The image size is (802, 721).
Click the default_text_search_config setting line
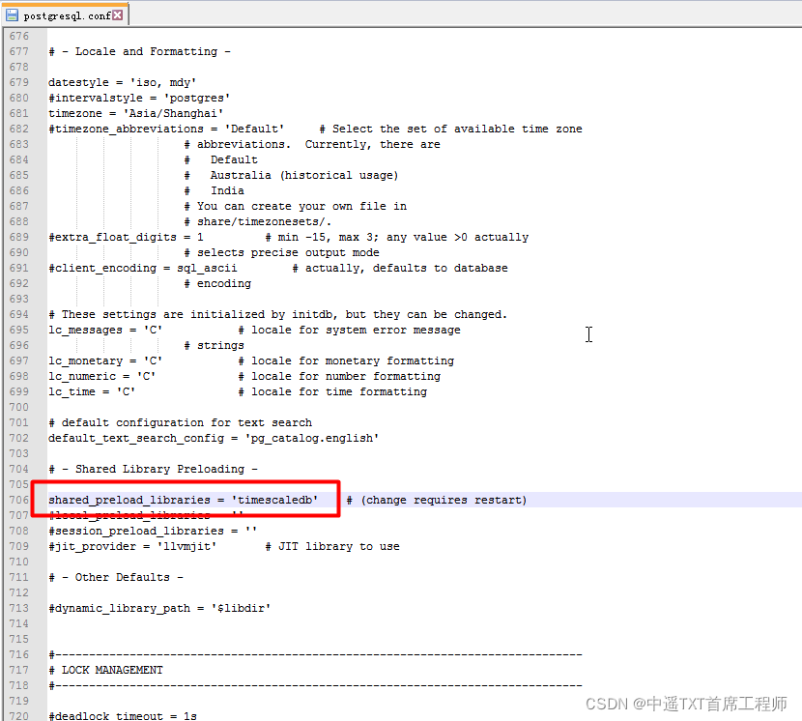tap(174, 437)
